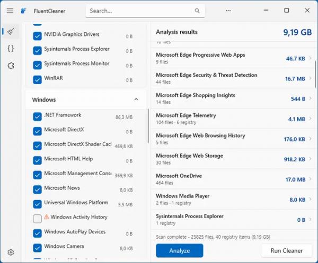Click the 9,19 GB total size
Screen dimensions: 318x263
point(297,32)
